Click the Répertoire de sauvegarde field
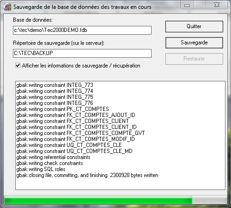Viewport: 231px width, 208px height. click(x=82, y=53)
